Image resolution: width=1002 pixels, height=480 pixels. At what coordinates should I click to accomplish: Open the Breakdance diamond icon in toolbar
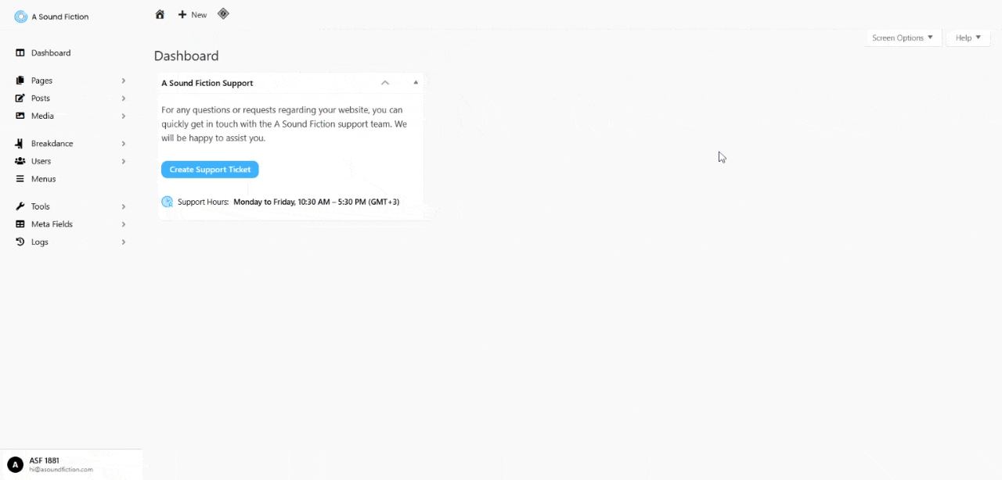tap(223, 13)
